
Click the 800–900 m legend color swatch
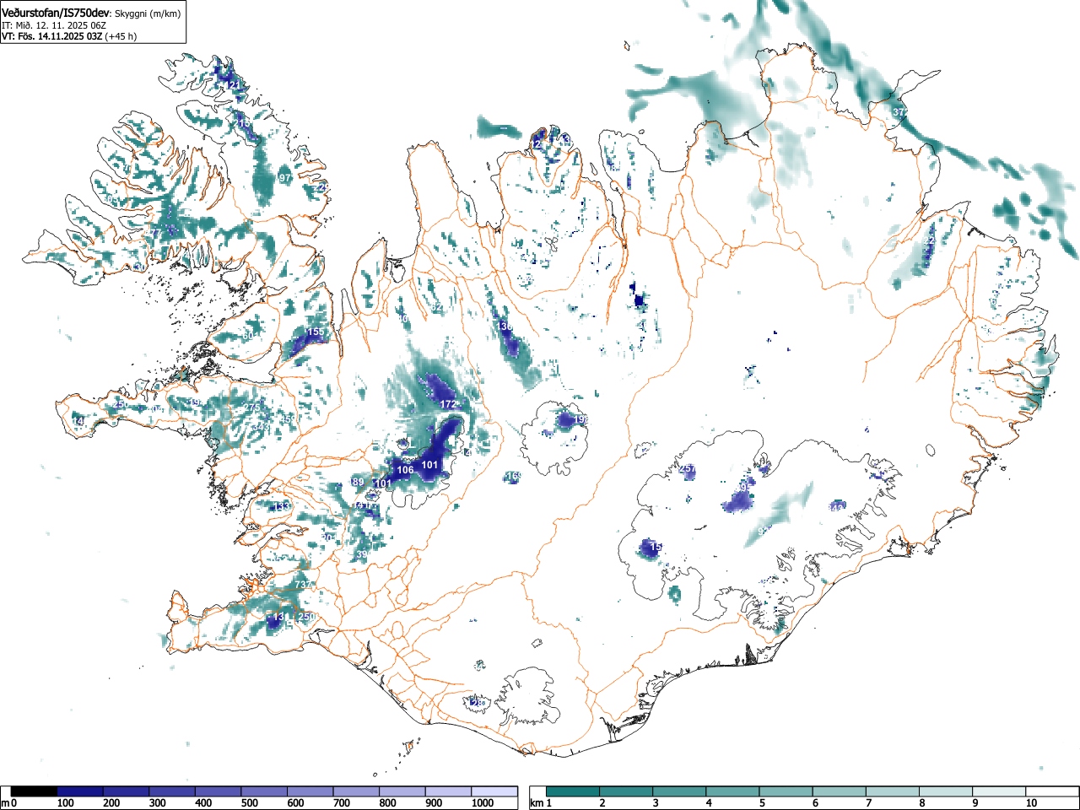click(x=402, y=791)
